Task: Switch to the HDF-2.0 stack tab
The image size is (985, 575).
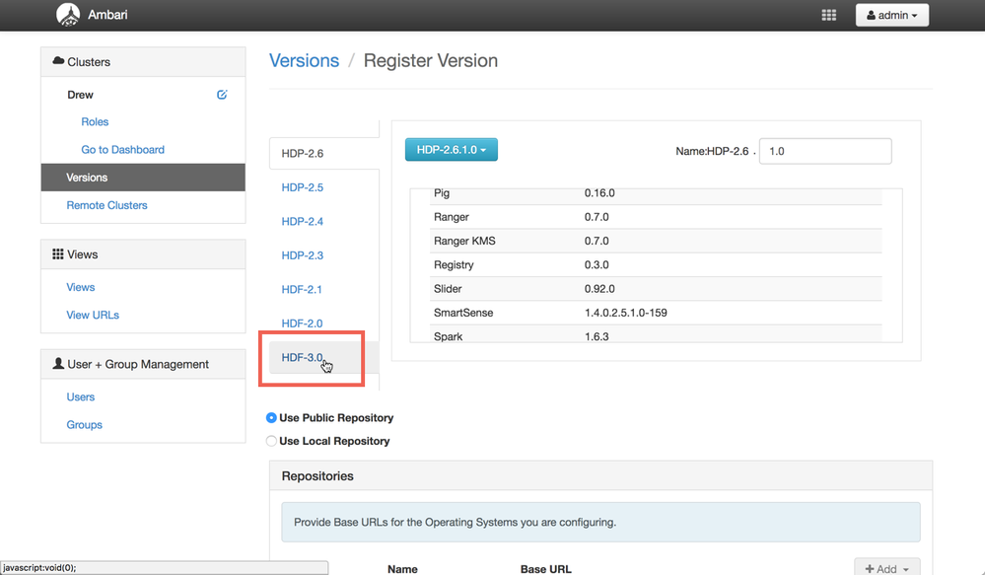Action: [x=302, y=323]
